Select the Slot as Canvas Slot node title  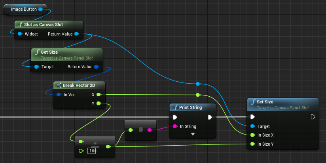pyautogui.click(x=44, y=24)
